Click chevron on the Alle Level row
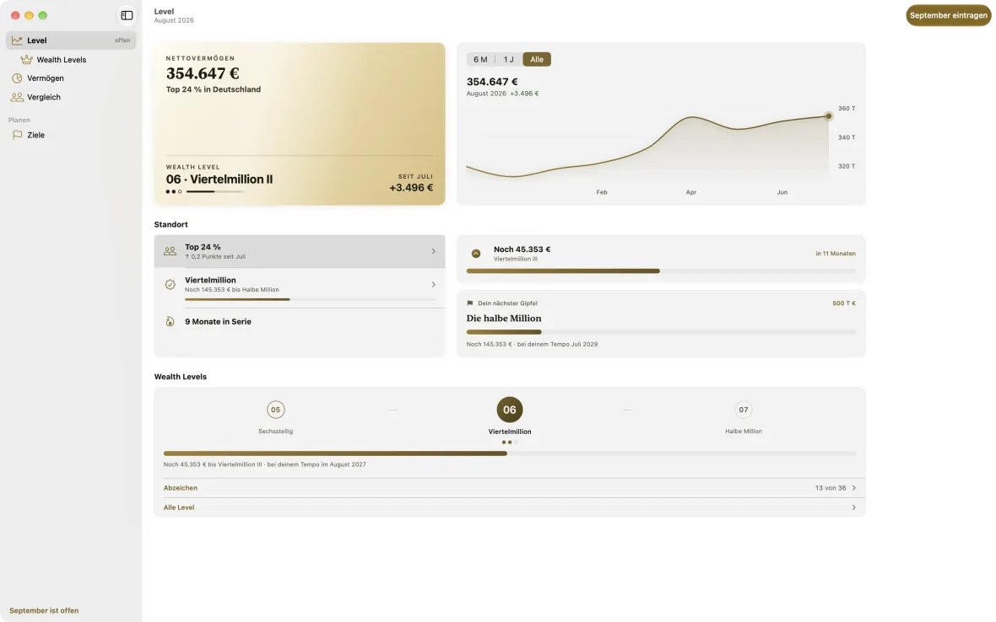 pyautogui.click(x=853, y=507)
